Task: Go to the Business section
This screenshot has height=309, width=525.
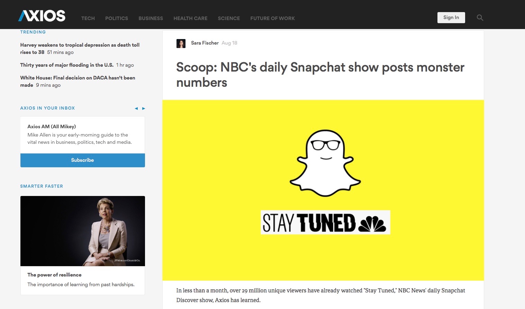Action: [x=151, y=18]
